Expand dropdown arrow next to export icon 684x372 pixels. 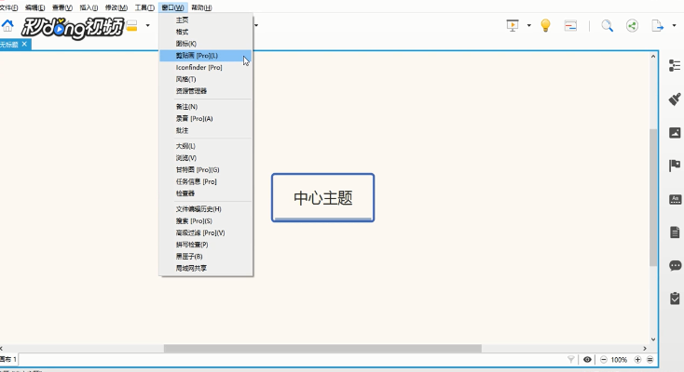[x=674, y=26]
